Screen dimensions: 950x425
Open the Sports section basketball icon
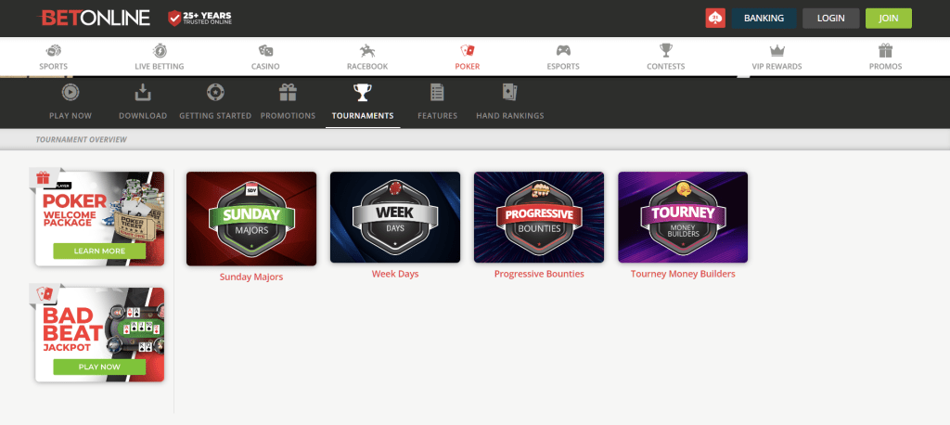(x=53, y=50)
